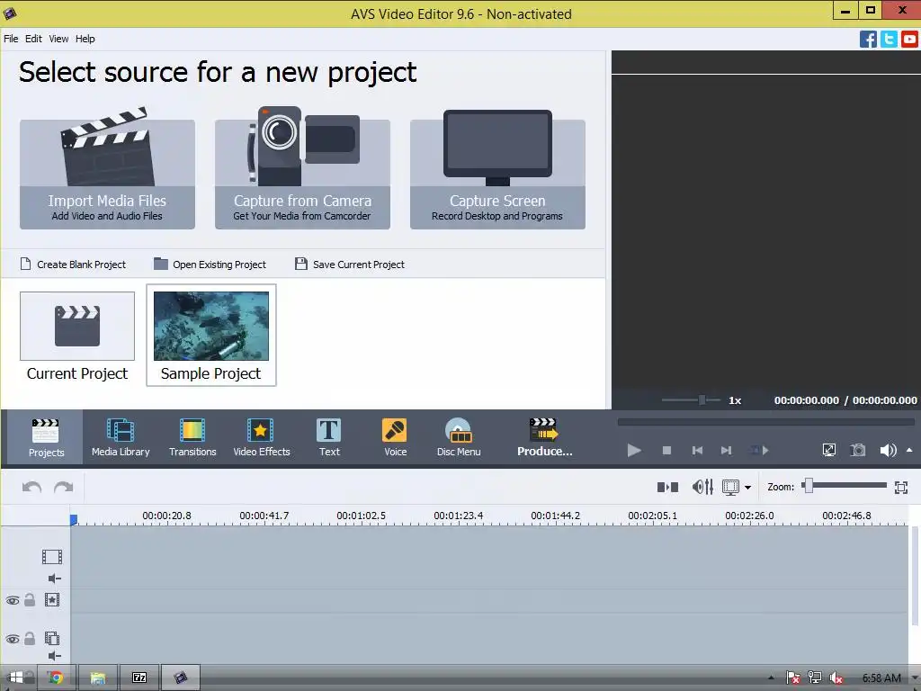This screenshot has height=691, width=921.
Task: Open Chrome from the taskbar
Action: 56,678
